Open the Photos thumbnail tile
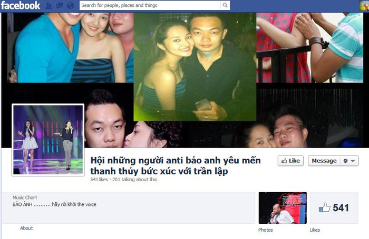The width and height of the screenshot is (369, 239). (x=283, y=208)
